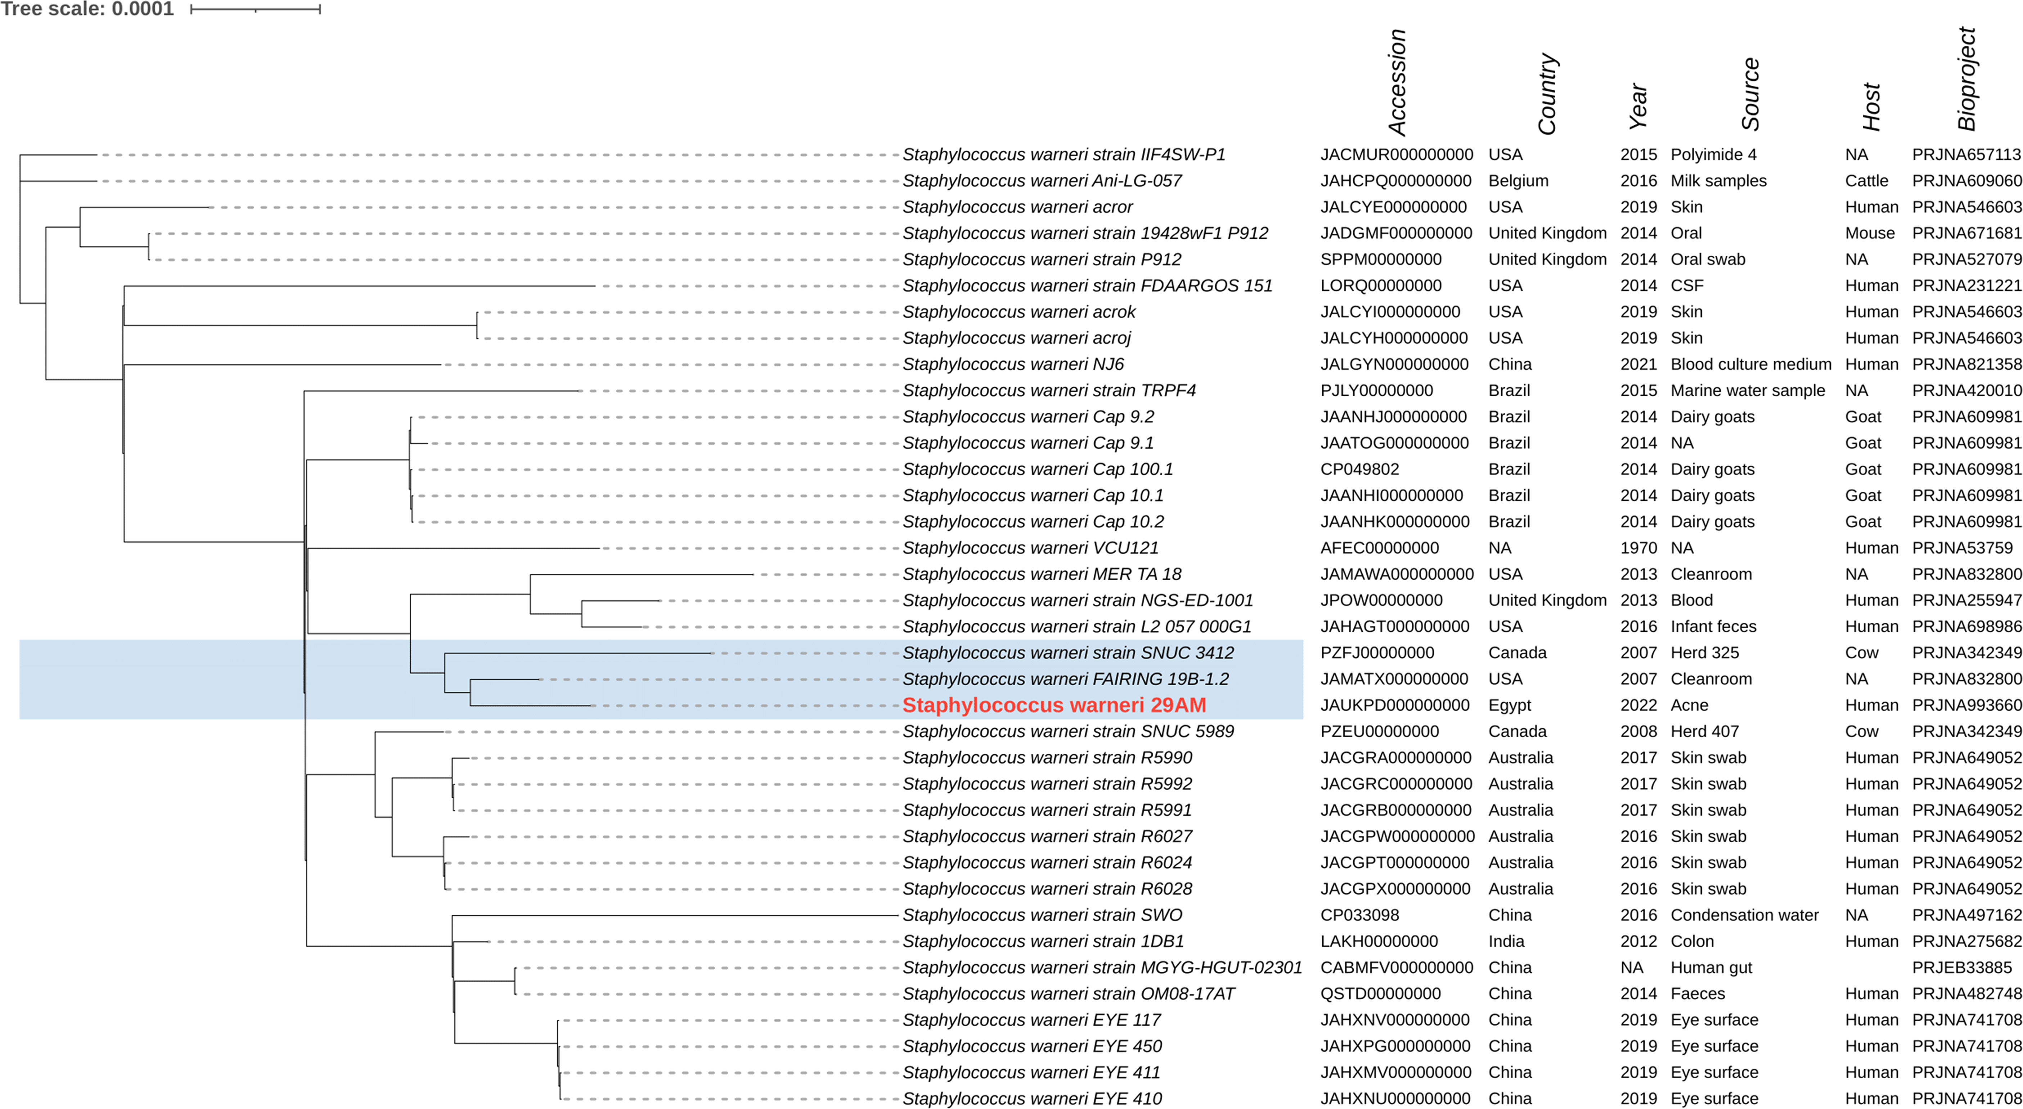The width and height of the screenshot is (2023, 1109).
Task: Click leaf Staphylococcus warneri strain SWO
Action: coord(1042,915)
